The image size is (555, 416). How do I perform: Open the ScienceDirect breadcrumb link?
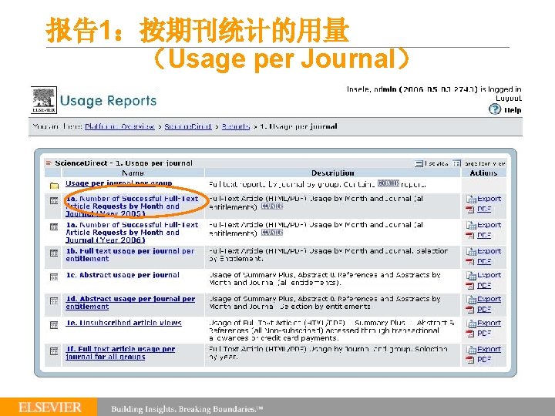[188, 126]
